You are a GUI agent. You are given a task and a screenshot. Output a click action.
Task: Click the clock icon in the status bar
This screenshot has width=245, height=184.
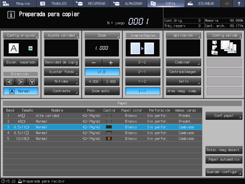[x=3, y=181]
